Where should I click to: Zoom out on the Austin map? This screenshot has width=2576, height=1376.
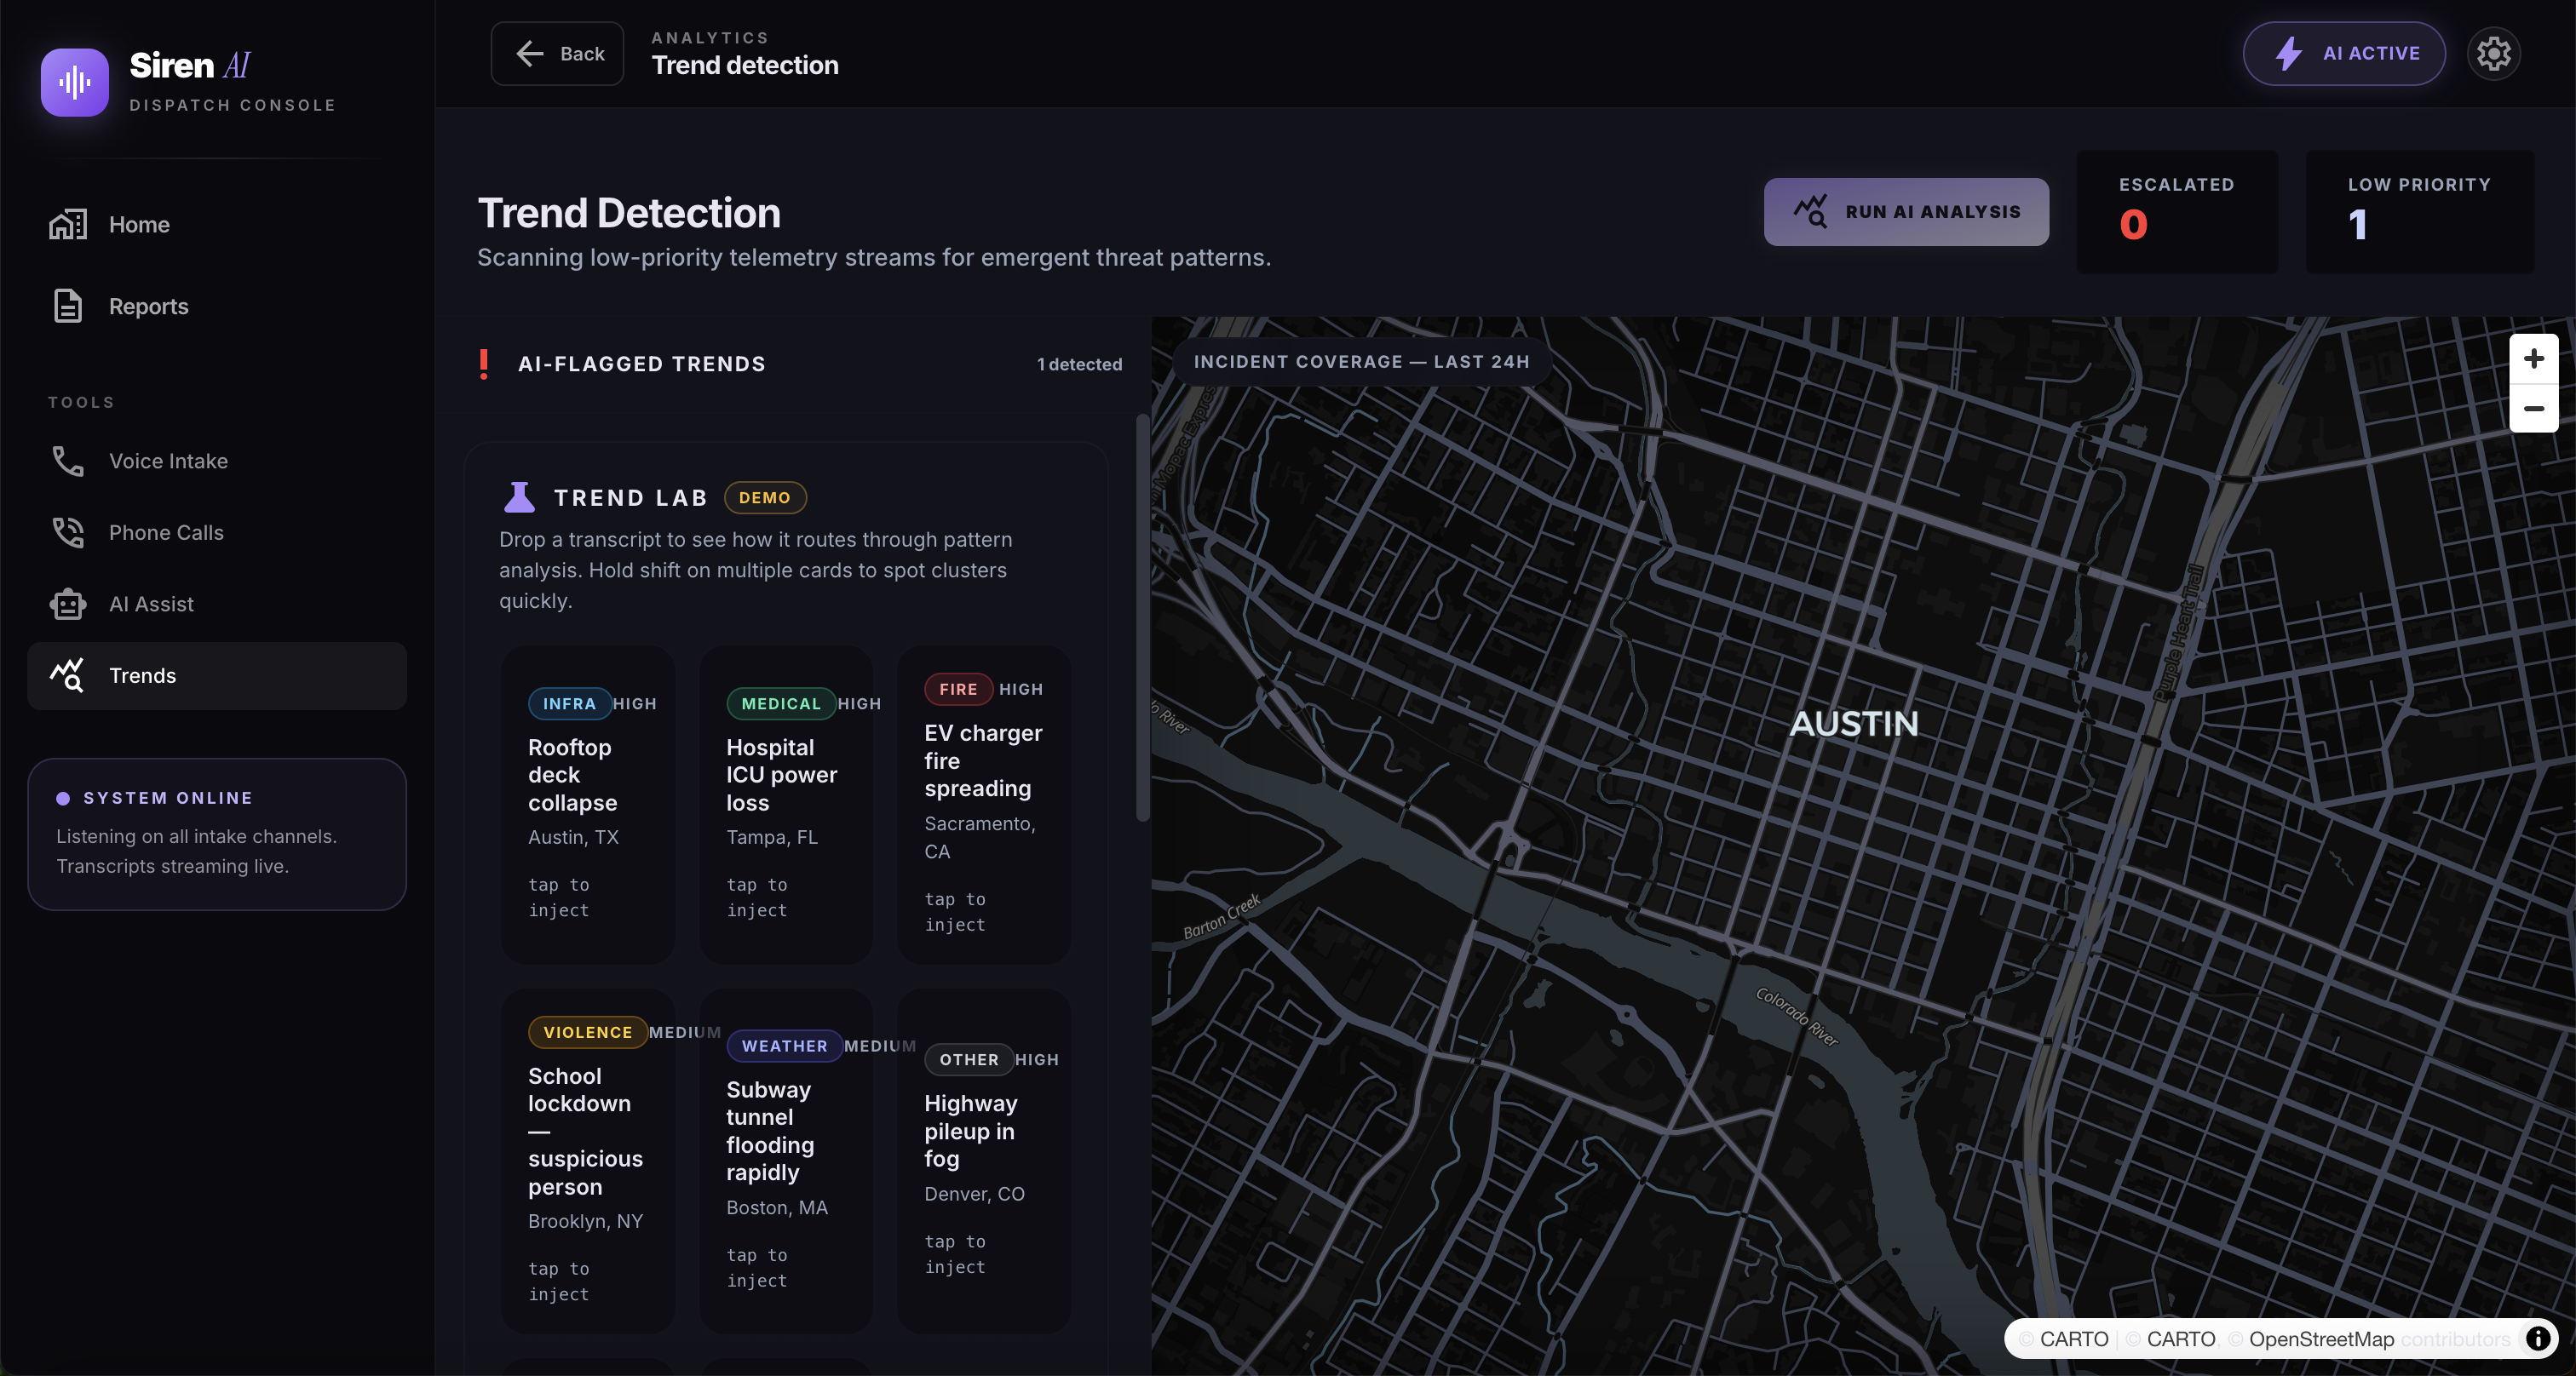point(2533,408)
